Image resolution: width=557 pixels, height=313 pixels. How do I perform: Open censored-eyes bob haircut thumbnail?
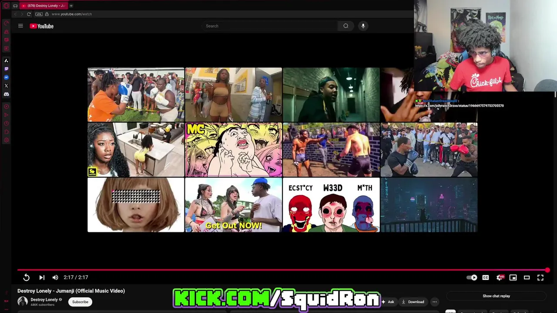136,205
